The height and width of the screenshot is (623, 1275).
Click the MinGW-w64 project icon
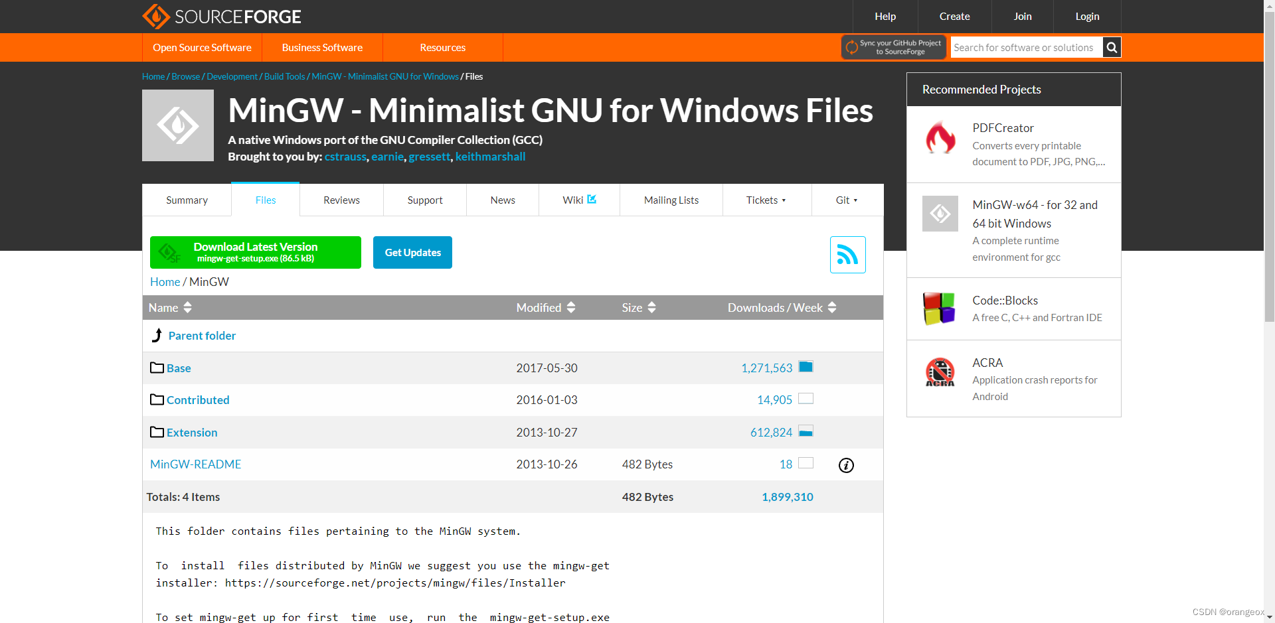pyautogui.click(x=940, y=214)
